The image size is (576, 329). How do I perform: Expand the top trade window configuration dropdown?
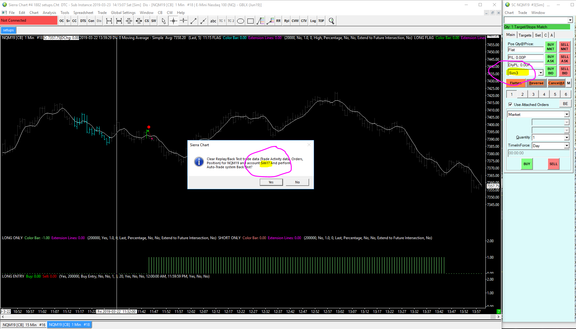point(570,20)
